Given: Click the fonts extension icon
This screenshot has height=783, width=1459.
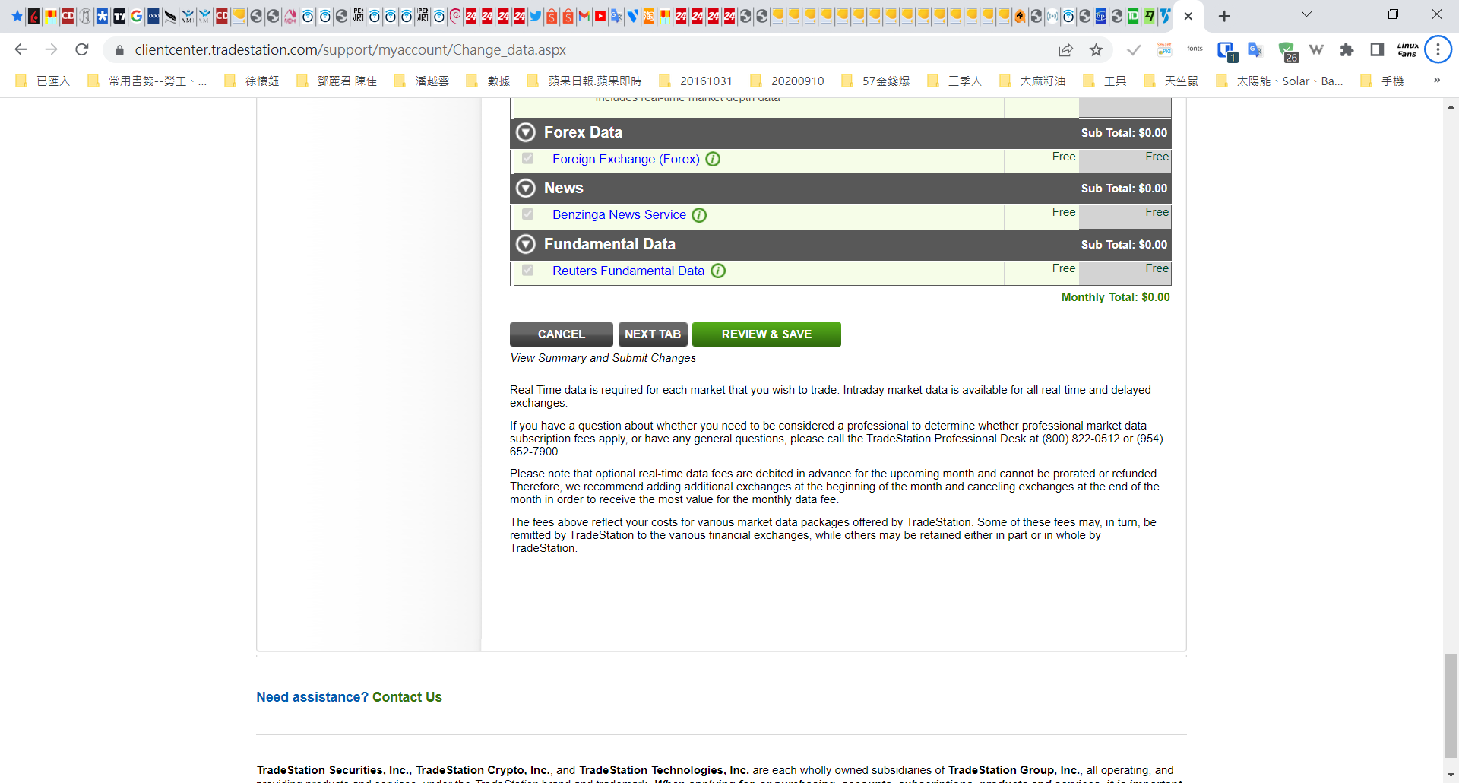Looking at the screenshot, I should [1195, 49].
